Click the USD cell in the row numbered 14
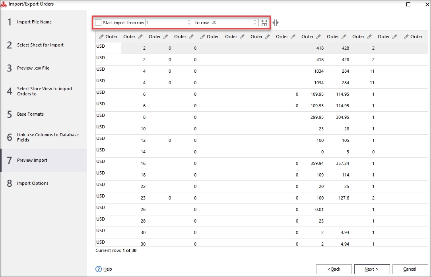Image resolution: width=431 pixels, height=277 pixels. point(108,152)
